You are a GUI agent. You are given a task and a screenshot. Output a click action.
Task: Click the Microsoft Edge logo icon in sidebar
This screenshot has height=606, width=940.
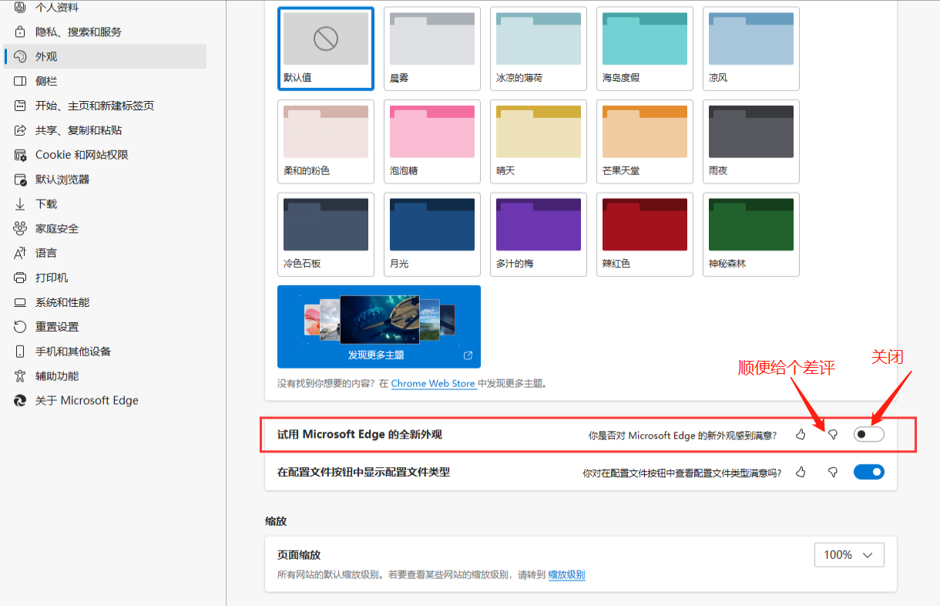20,401
